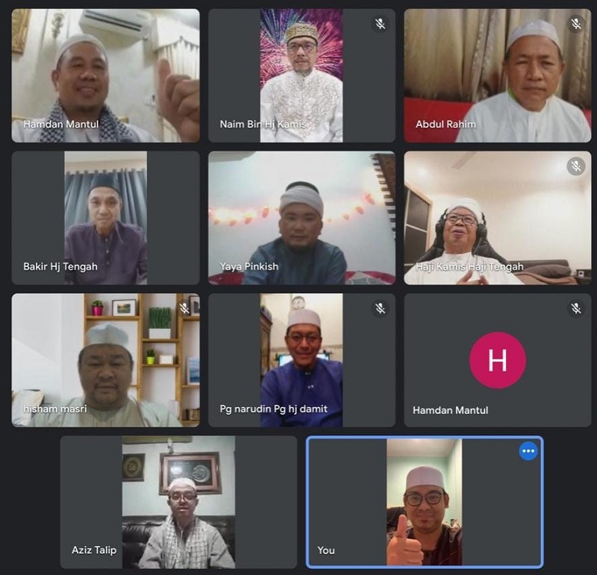Click muted mic icon on Pg narudin tile
The width and height of the screenshot is (597, 575).
point(380,308)
